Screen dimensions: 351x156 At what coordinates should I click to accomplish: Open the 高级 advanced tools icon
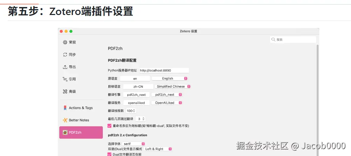click(x=65, y=91)
